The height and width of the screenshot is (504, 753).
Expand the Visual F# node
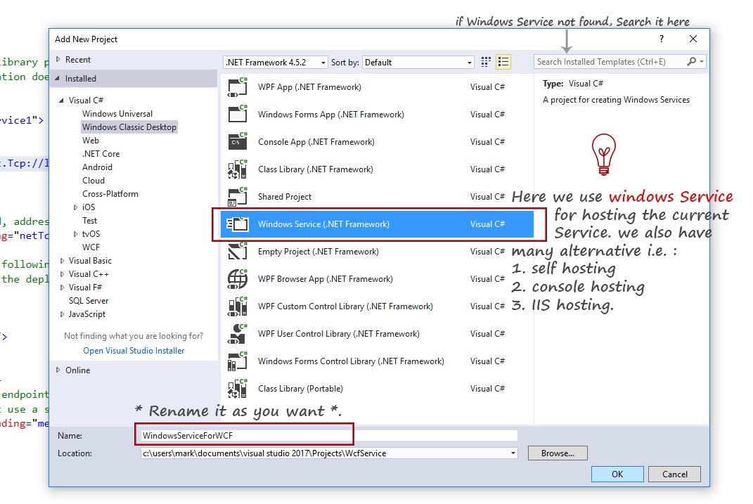[x=62, y=287]
